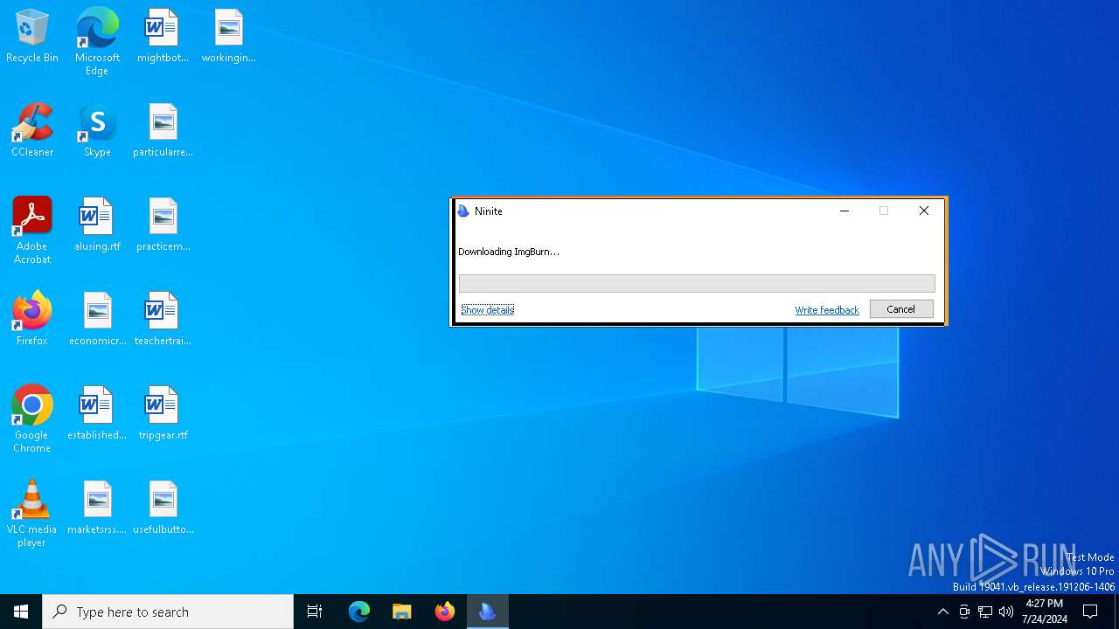Image resolution: width=1119 pixels, height=629 pixels.
Task: Open Edge from the taskbar
Action: pyautogui.click(x=359, y=612)
